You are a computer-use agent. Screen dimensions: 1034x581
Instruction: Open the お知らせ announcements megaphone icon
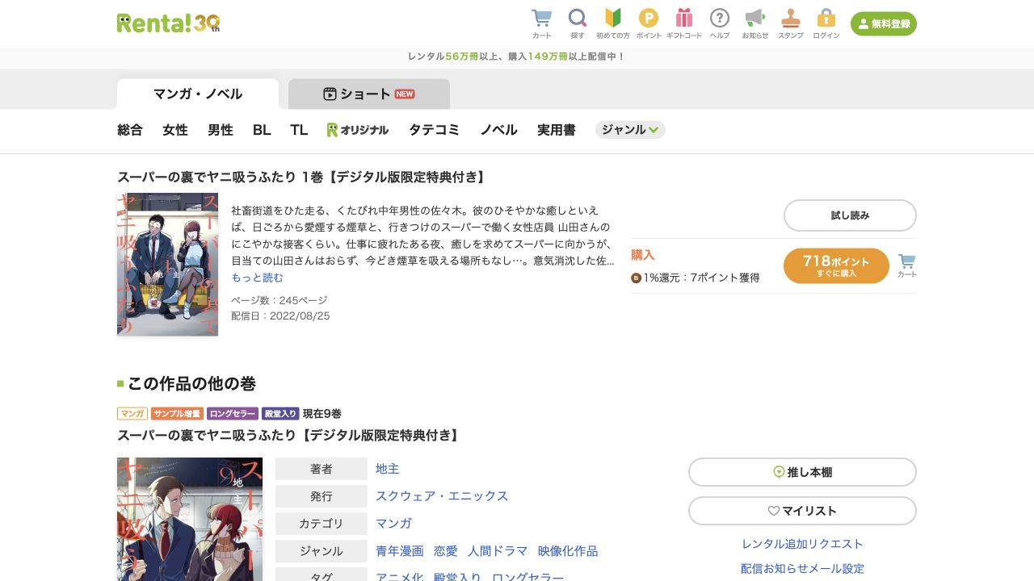click(755, 23)
